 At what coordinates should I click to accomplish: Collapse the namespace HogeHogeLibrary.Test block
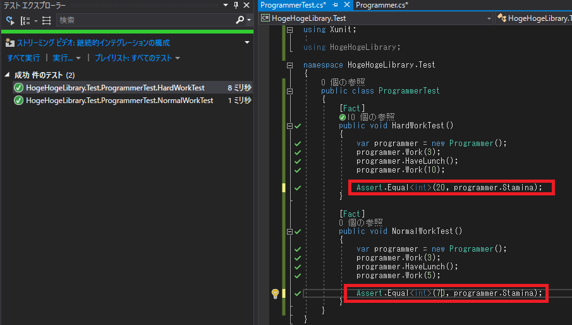point(289,65)
